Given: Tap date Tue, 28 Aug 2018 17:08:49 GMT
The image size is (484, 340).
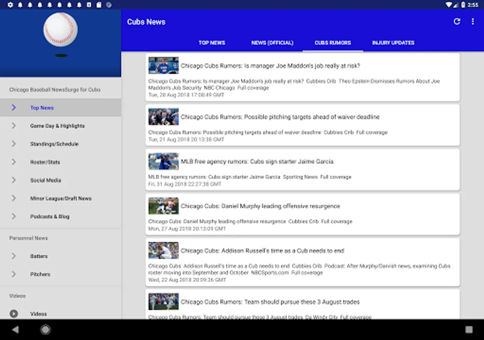Looking at the screenshot, I should pyautogui.click(x=186, y=95).
